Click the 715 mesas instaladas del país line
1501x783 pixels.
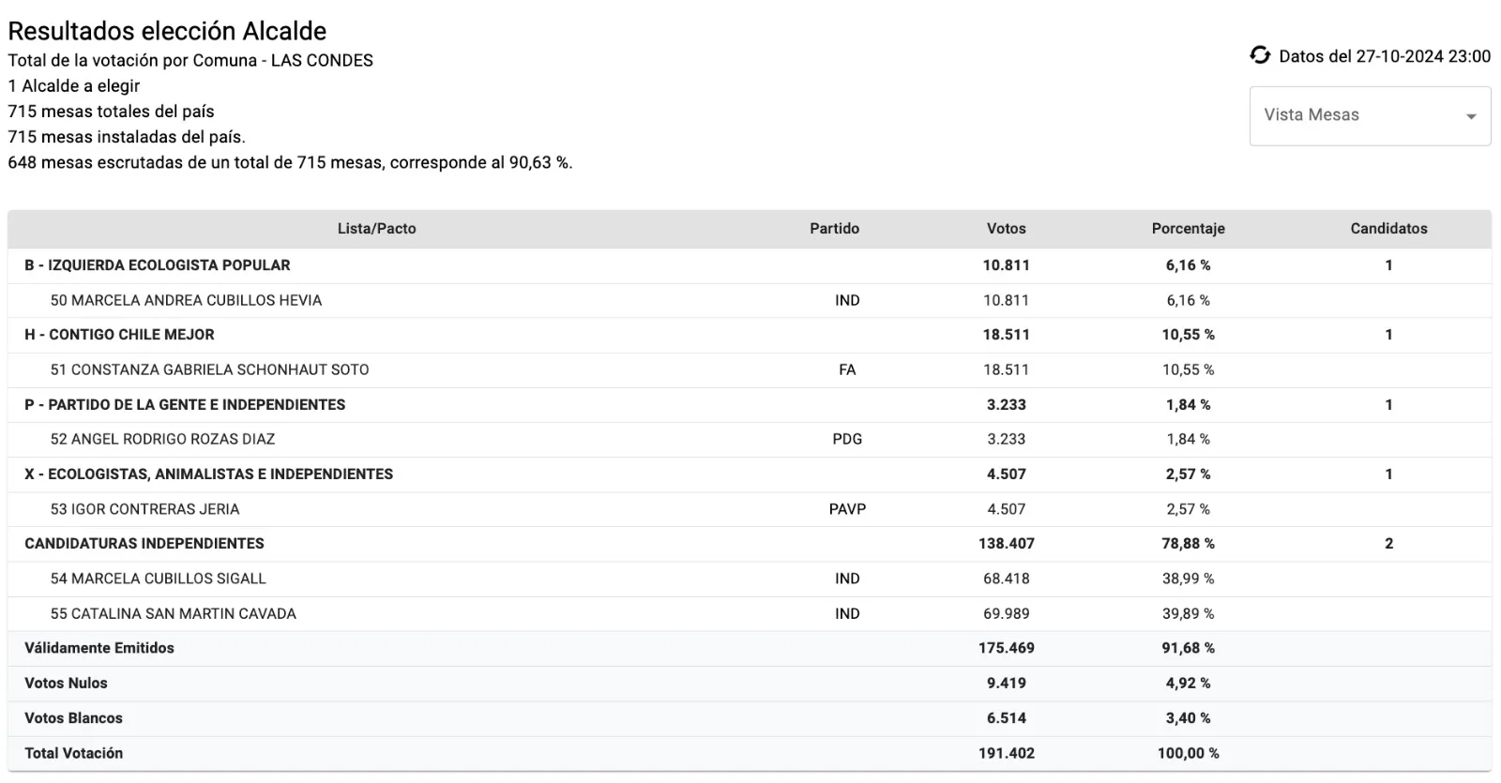tap(127, 137)
